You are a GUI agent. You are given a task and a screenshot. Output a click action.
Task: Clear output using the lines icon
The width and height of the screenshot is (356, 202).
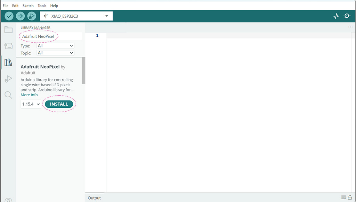[x=343, y=197]
